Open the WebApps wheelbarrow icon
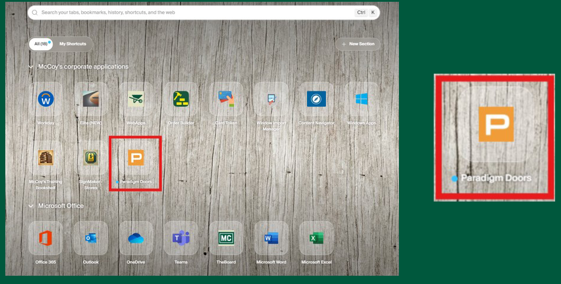 click(x=136, y=99)
